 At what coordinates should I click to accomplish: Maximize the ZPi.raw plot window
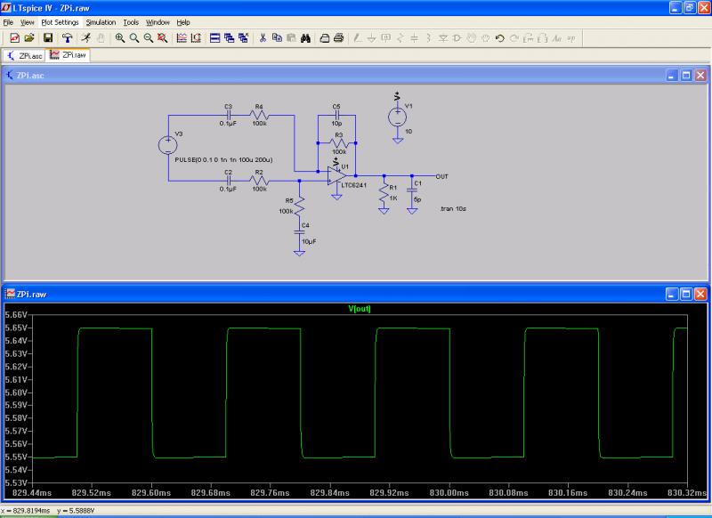(x=686, y=293)
